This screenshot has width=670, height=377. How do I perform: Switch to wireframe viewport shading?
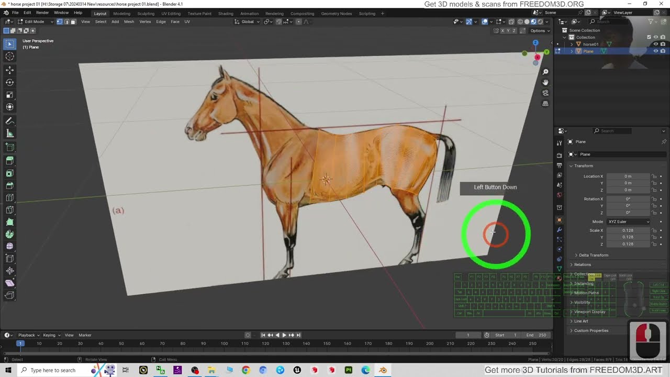click(520, 21)
